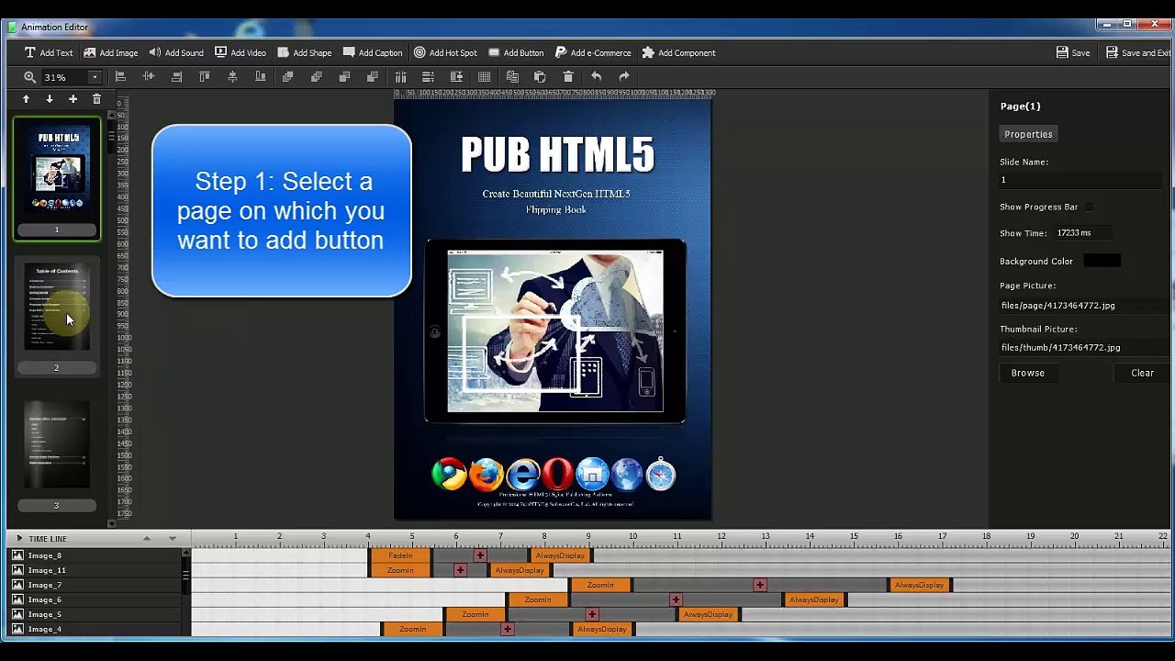Click the plus marker on Image_8 track
The image size is (1175, 661).
tap(480, 555)
